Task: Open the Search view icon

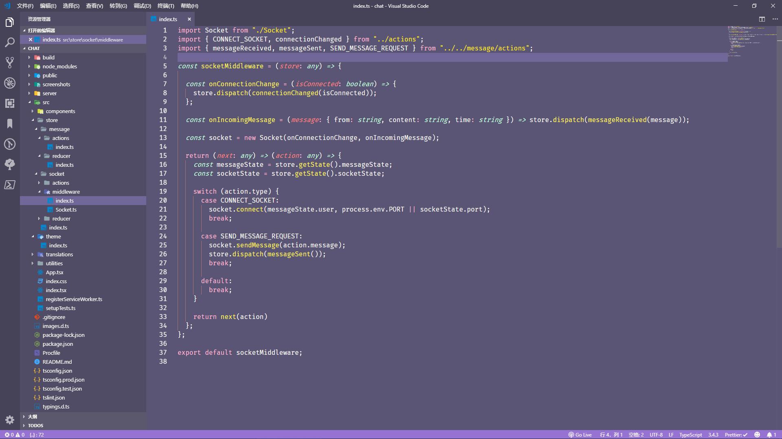Action: [x=10, y=42]
